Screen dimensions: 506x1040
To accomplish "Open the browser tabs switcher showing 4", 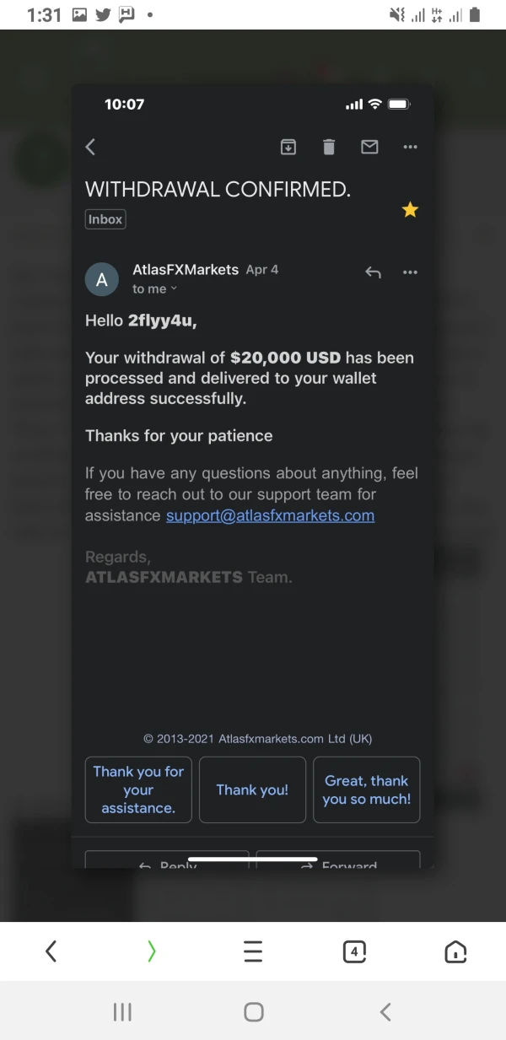I will tap(354, 951).
